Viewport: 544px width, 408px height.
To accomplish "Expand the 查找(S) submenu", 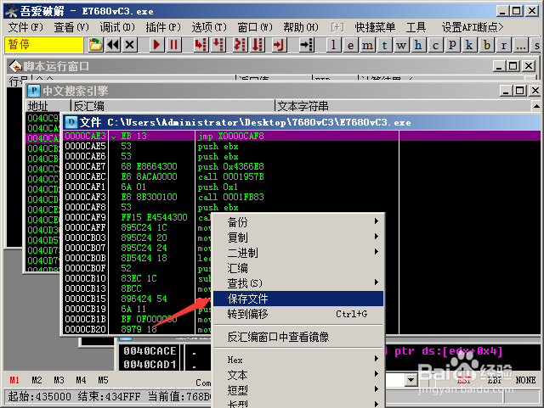I will click(298, 283).
